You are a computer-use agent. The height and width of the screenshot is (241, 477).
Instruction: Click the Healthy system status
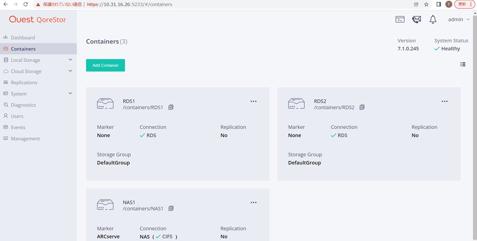[447, 49]
